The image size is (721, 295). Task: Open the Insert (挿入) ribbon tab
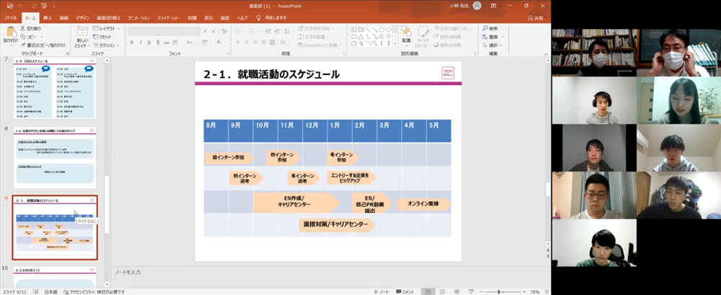pos(47,17)
